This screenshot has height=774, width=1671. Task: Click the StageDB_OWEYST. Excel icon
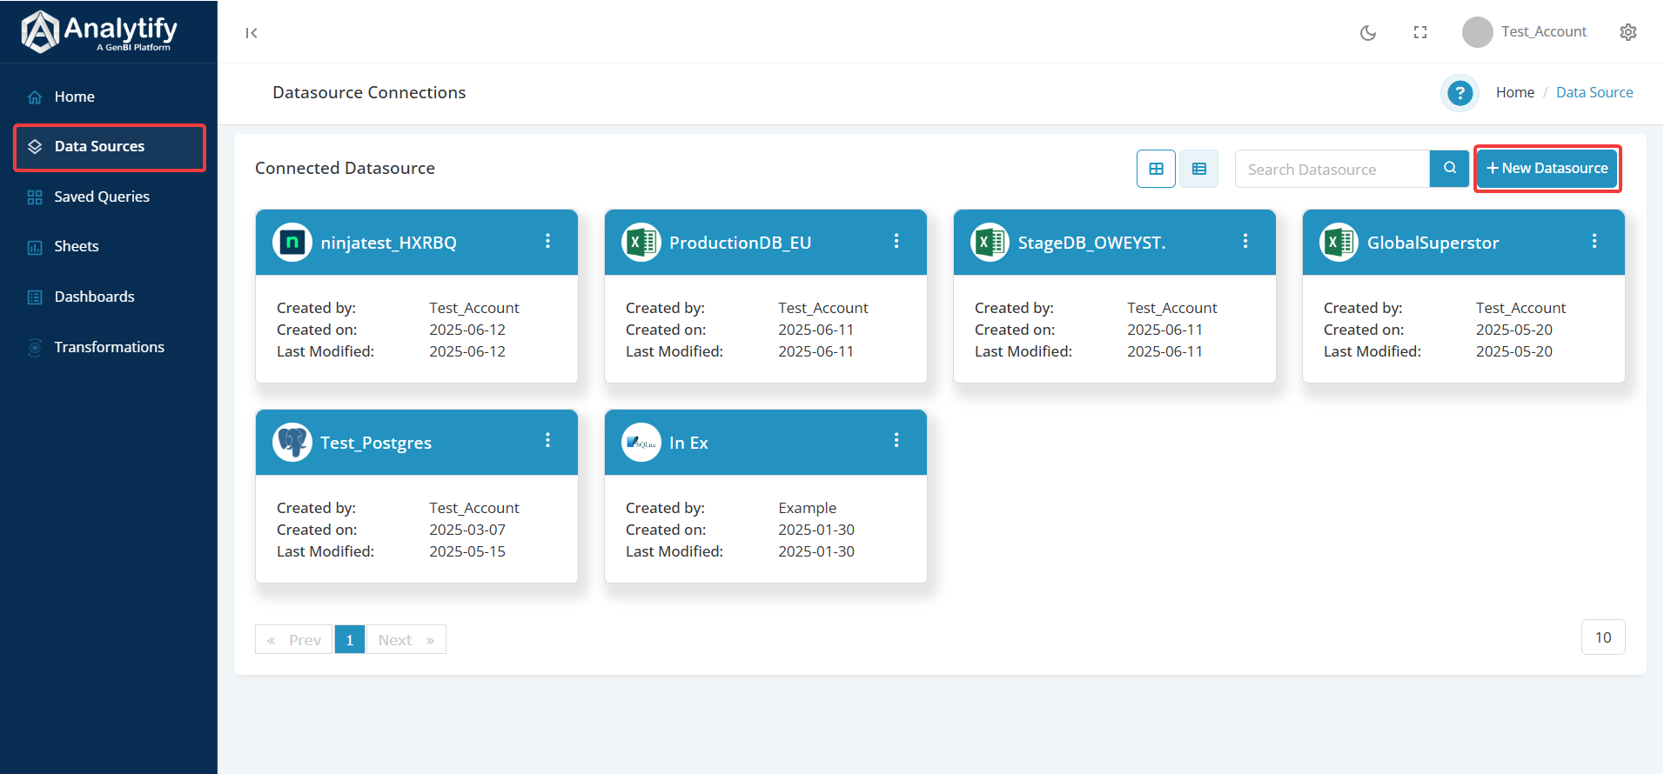pos(990,243)
